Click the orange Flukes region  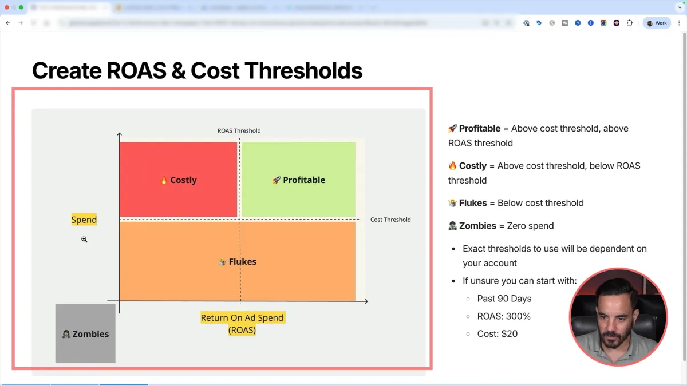coord(237,261)
